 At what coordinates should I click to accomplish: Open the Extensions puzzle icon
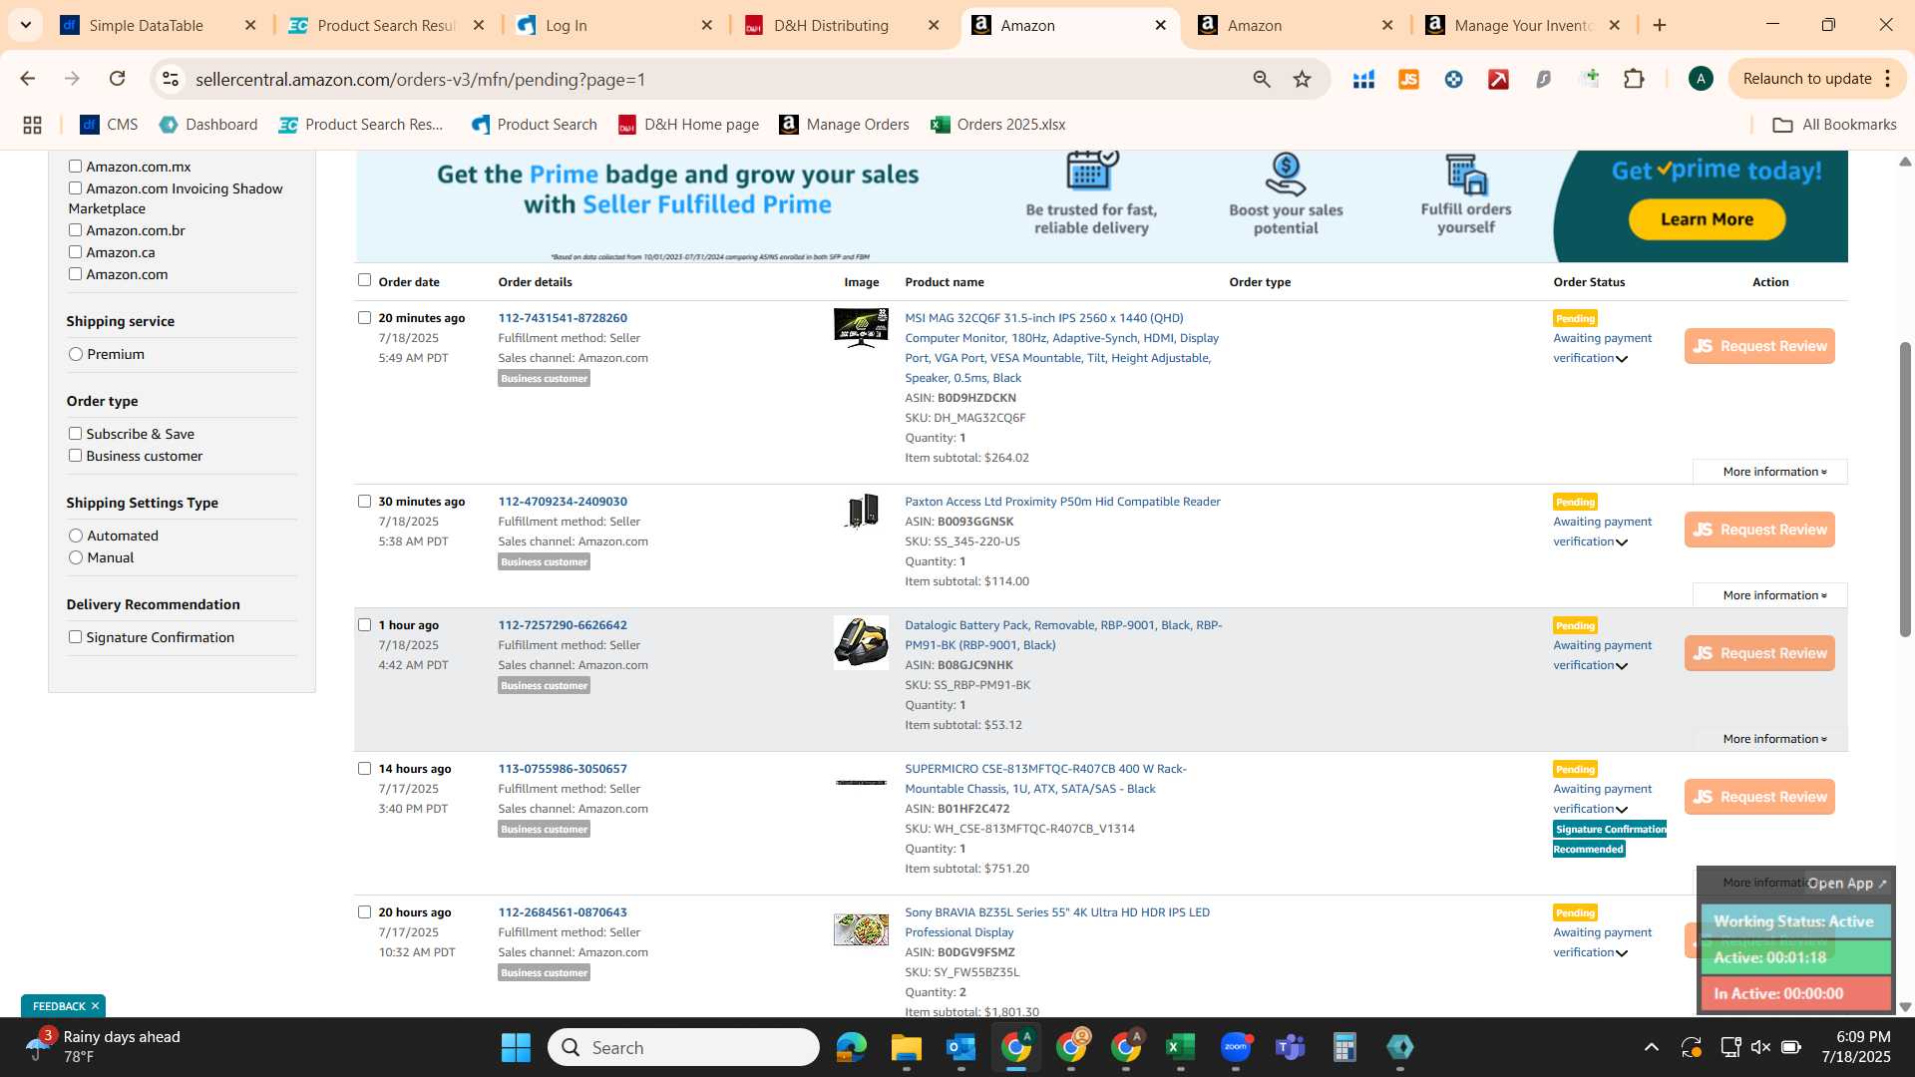tap(1634, 79)
